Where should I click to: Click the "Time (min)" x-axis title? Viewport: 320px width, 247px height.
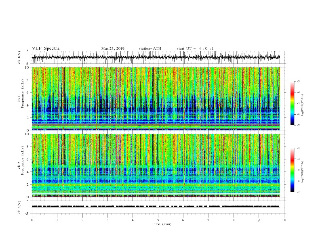pos(162,224)
